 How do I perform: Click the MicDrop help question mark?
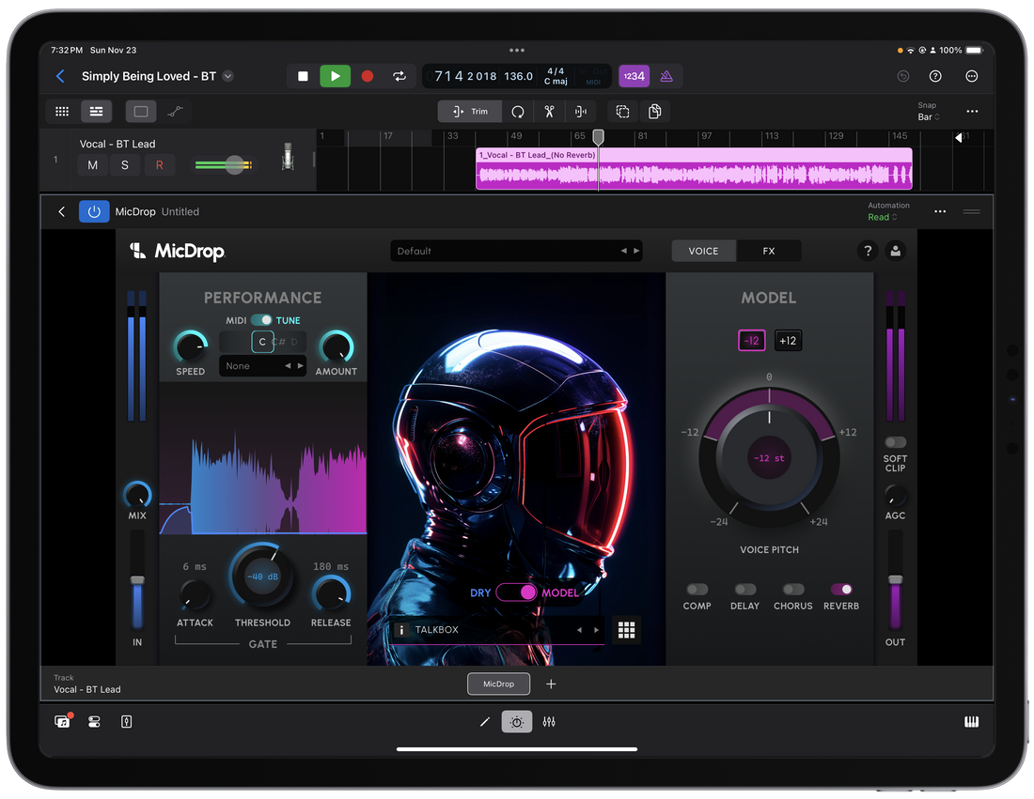click(x=867, y=251)
